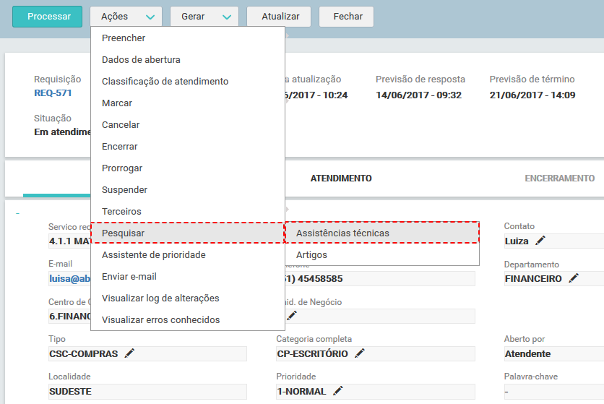Image resolution: width=604 pixels, height=404 pixels.
Task: Edit Categoria CP-ESCRITÓRIO pencil icon
Action: 359,353
